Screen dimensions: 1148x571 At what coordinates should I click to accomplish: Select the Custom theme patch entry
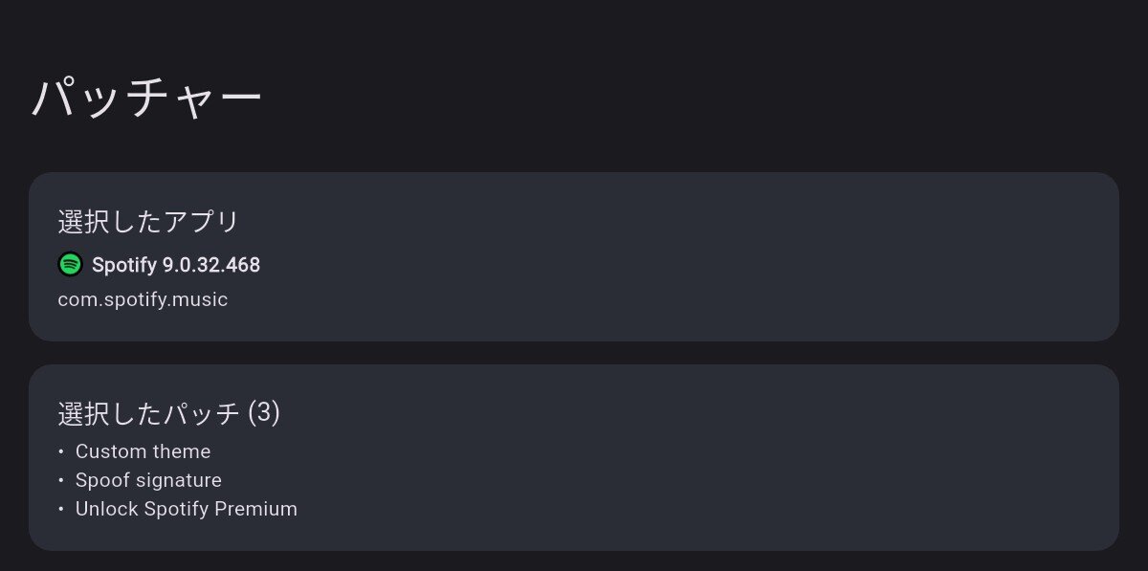[143, 451]
